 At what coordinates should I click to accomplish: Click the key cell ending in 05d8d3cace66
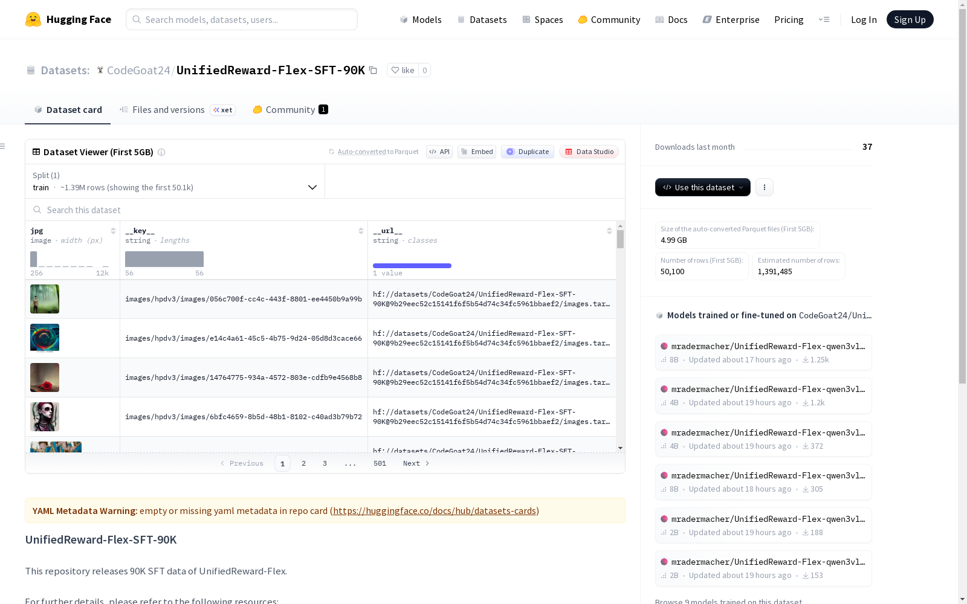click(x=244, y=338)
